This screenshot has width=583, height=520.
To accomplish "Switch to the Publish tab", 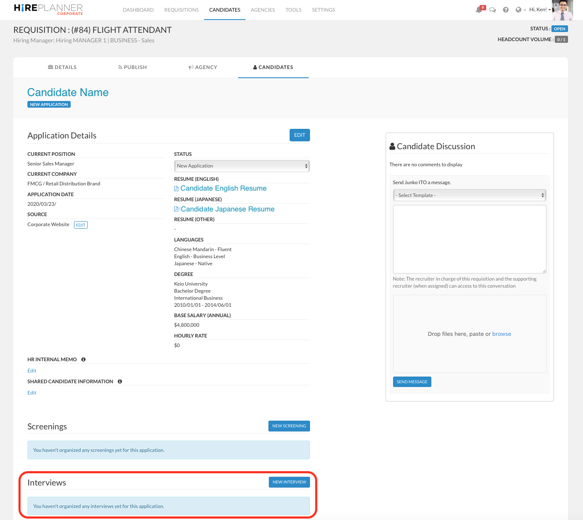I will (x=133, y=67).
